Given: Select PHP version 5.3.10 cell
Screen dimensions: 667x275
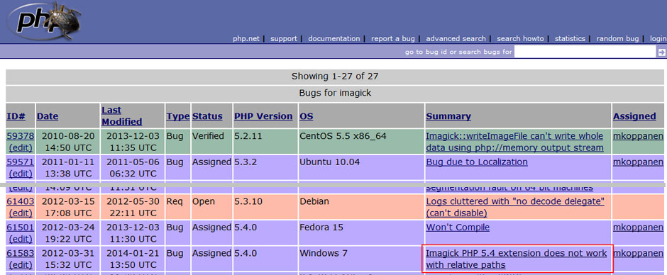Looking at the screenshot, I should tap(265, 206).
